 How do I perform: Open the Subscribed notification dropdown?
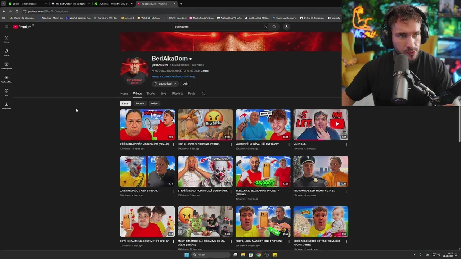point(165,83)
